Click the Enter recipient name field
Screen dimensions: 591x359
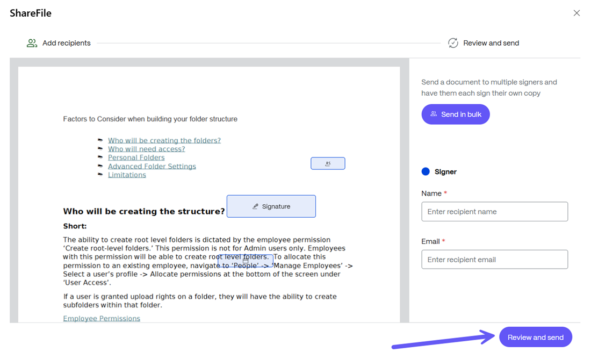pyautogui.click(x=494, y=212)
